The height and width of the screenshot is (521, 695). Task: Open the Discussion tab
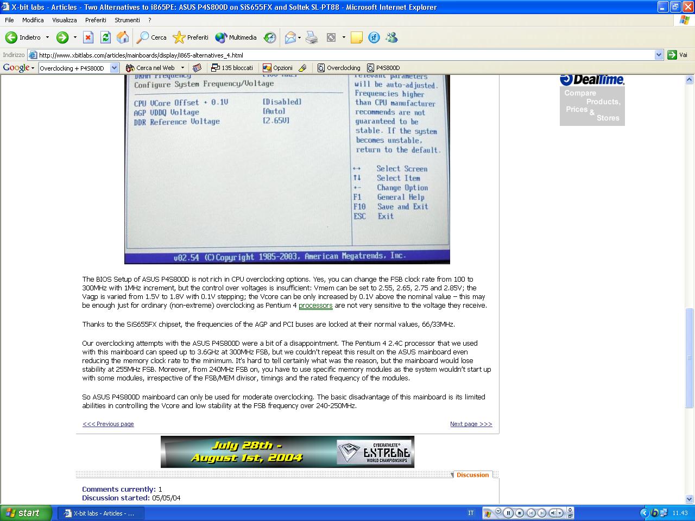pyautogui.click(x=472, y=475)
